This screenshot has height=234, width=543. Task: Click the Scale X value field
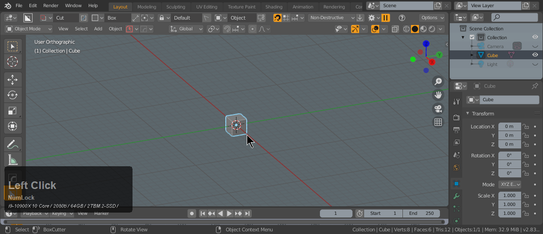(509, 196)
